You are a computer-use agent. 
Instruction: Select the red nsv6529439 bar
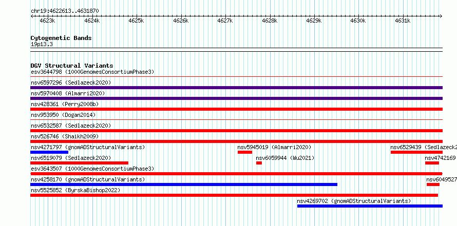417,152
